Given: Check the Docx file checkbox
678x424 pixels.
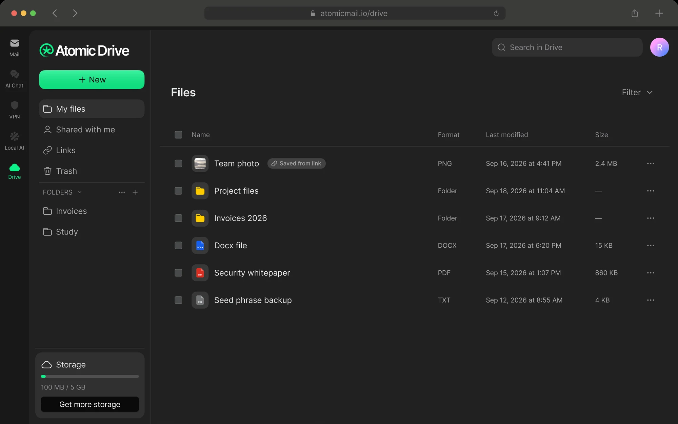Looking at the screenshot, I should click(178, 246).
